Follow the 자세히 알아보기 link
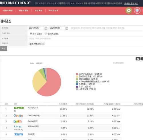 click(131, 3)
